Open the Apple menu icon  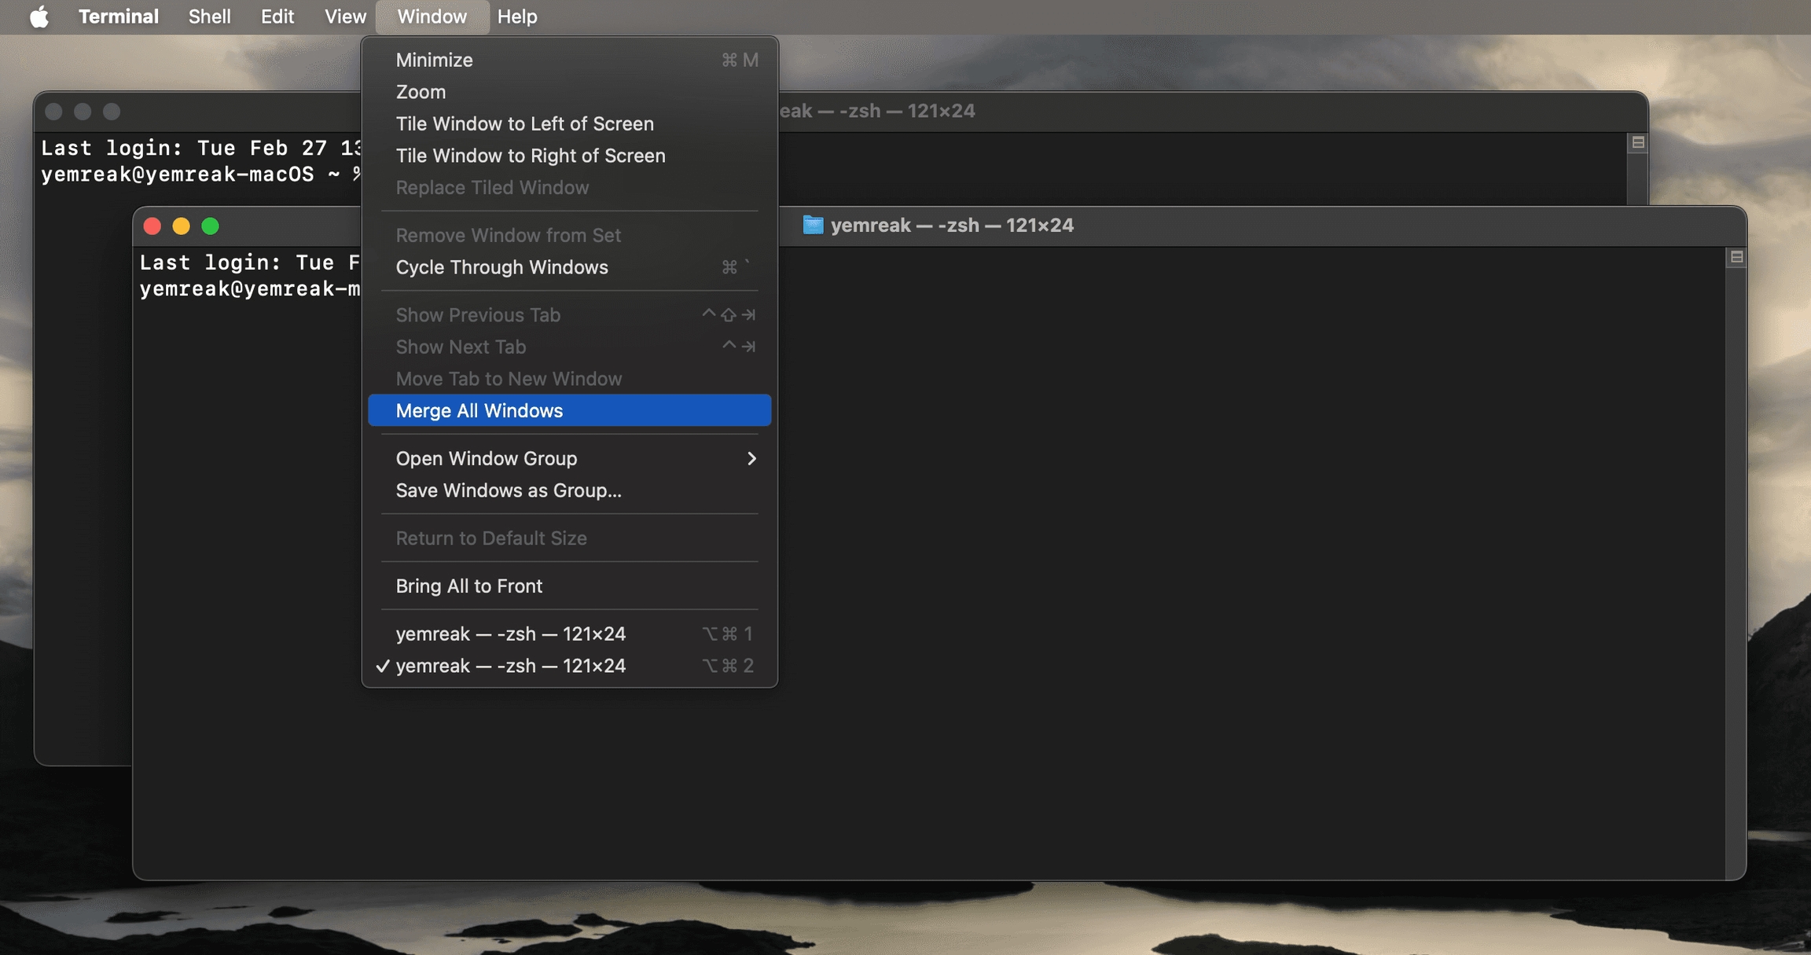tap(39, 17)
